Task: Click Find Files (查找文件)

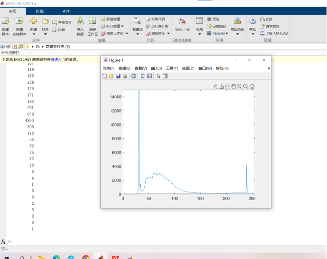Action: [62, 22]
